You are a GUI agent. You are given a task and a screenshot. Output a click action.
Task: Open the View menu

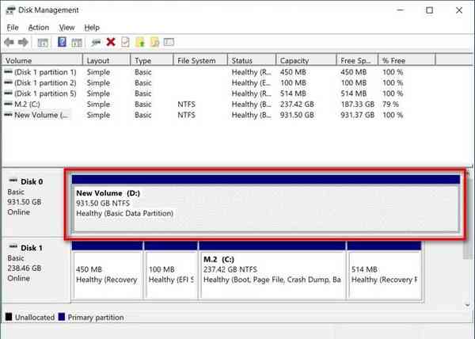point(66,27)
